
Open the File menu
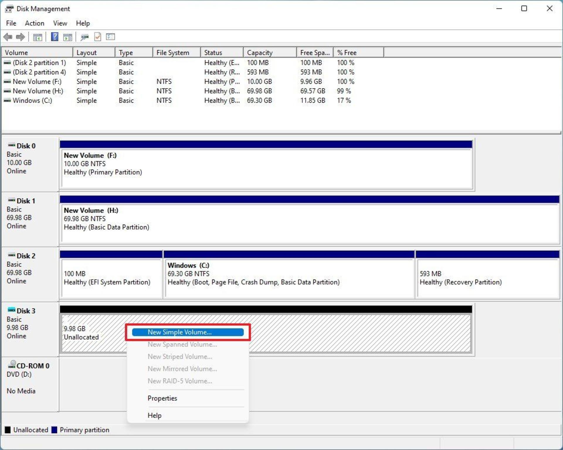tap(11, 23)
